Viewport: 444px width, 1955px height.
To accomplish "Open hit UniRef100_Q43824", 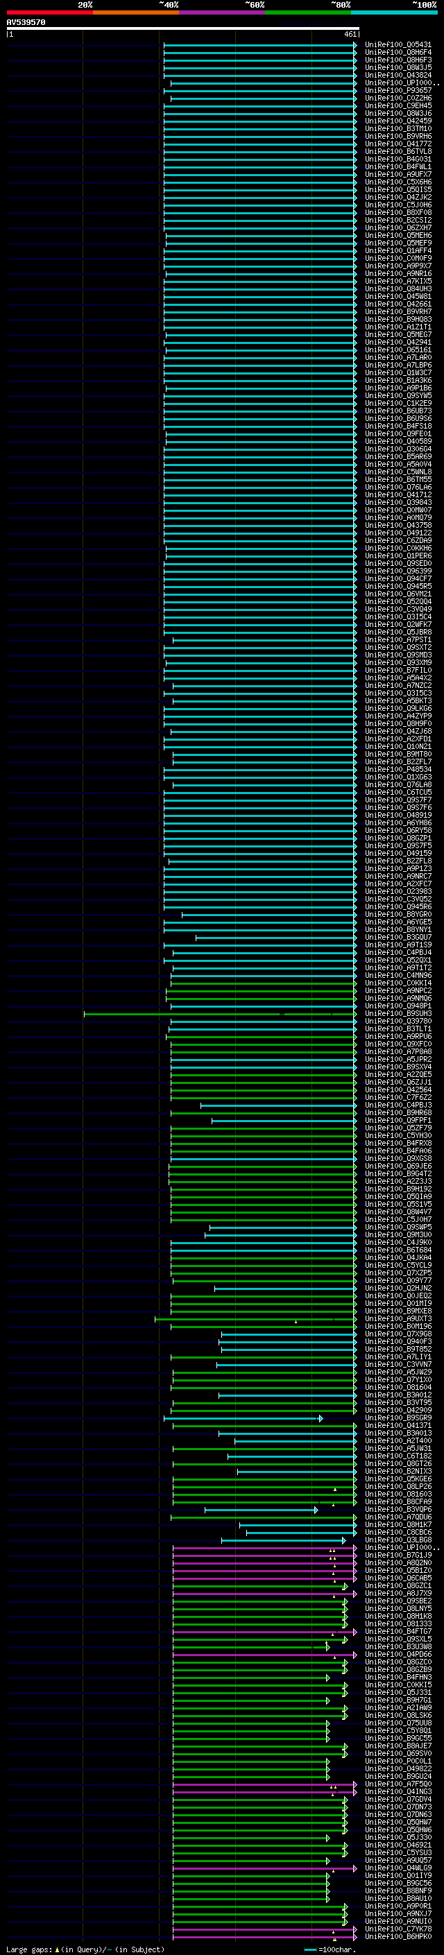I will 398,75.
